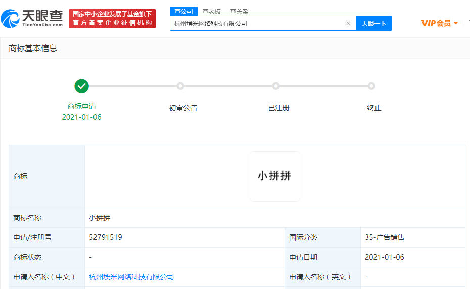Click the VIP会员 link
This screenshot has width=470, height=289.
click(436, 23)
